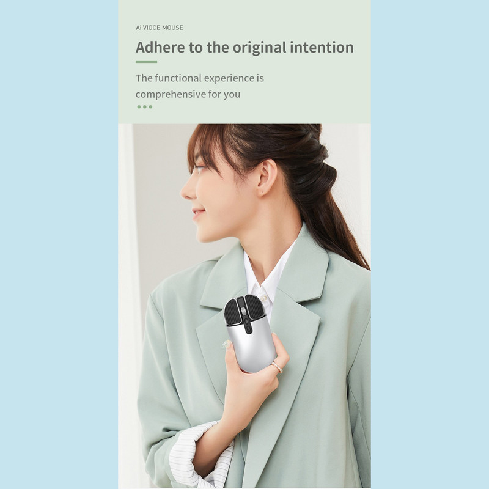489x489 pixels.
Task: Click the black right mouse button
Action: click(x=256, y=307)
